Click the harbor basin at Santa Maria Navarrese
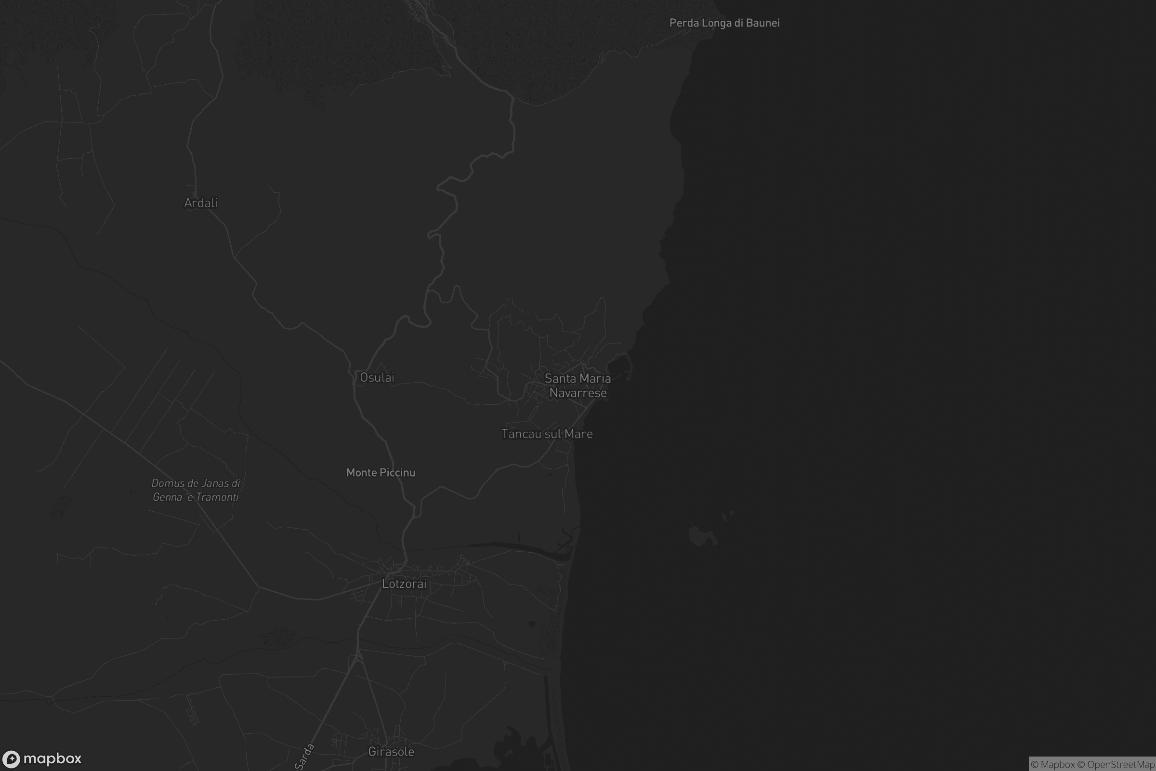Viewport: 1156px width, 771px height. (x=619, y=366)
